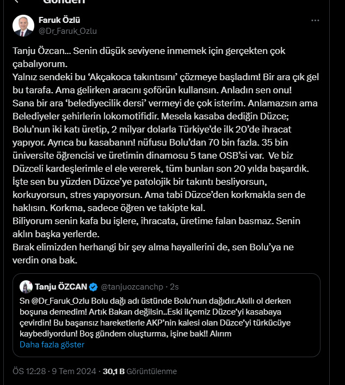This screenshot has height=385, width=345.
Task: Open Faruk Özlü display name profile link
Action: point(59,20)
